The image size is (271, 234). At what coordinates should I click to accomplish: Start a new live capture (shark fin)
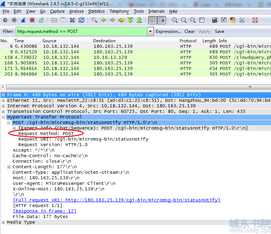tap(23, 20)
